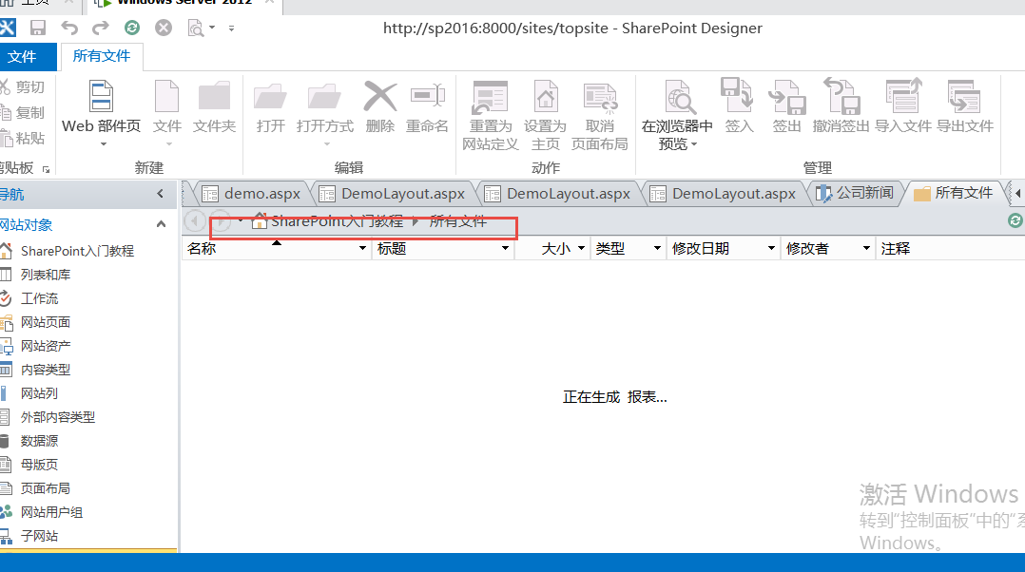Open the clipboard group dialog launcher
Viewport: 1025px width, 572px height.
coord(46,169)
